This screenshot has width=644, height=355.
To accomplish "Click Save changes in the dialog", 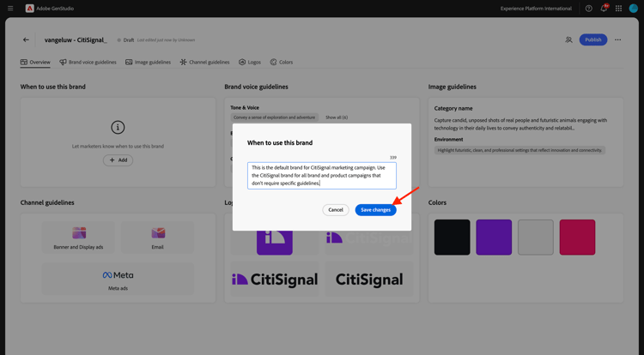I will 375,210.
